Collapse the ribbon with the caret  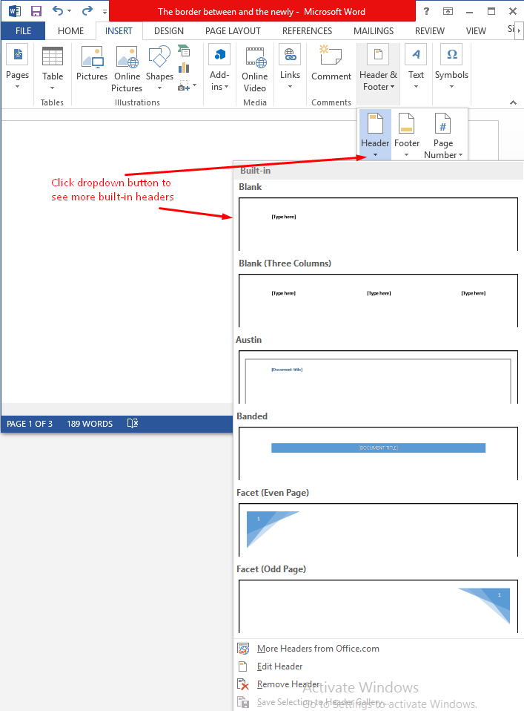coord(513,102)
